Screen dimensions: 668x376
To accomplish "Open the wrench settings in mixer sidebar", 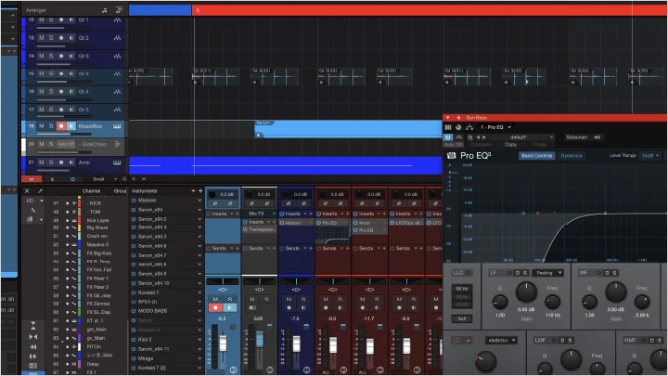I will (x=33, y=210).
